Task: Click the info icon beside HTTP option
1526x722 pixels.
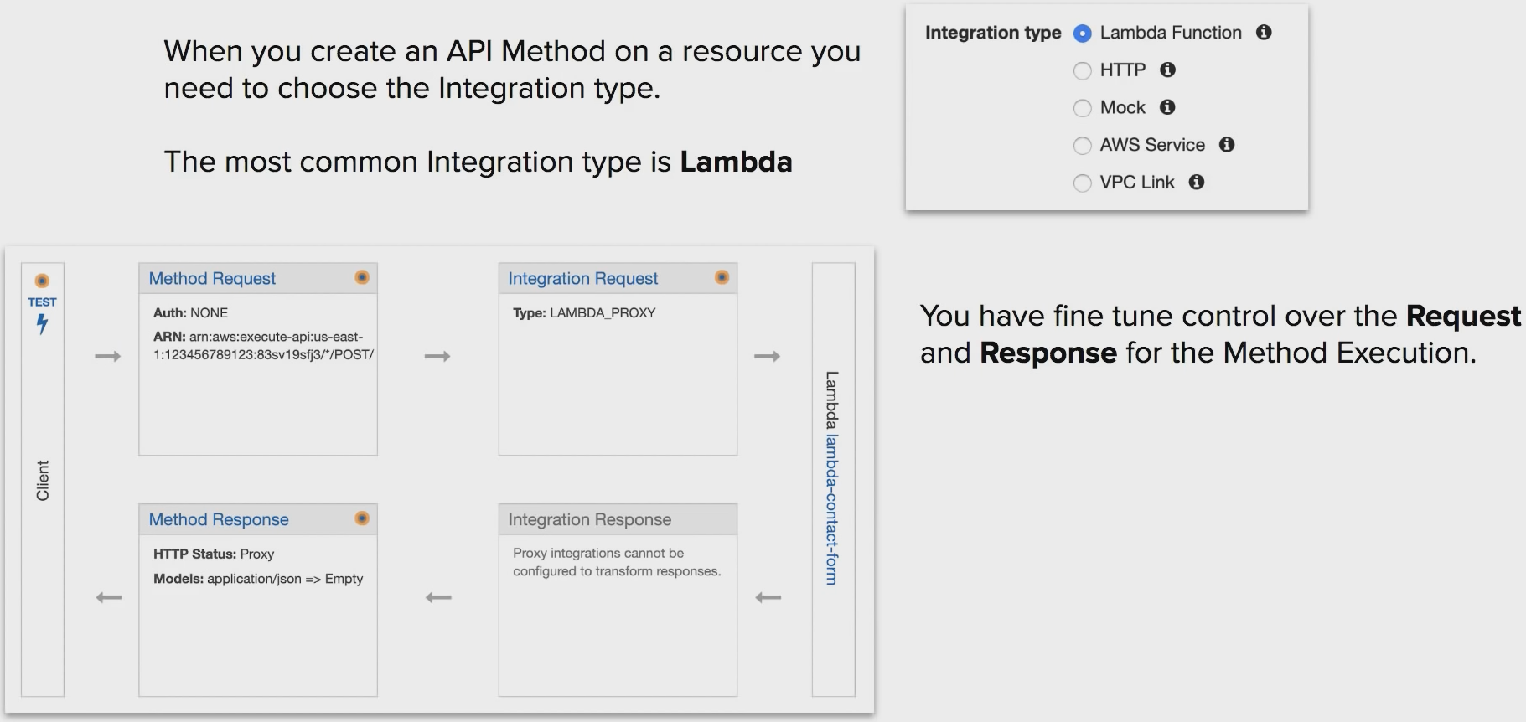Action: (1167, 70)
